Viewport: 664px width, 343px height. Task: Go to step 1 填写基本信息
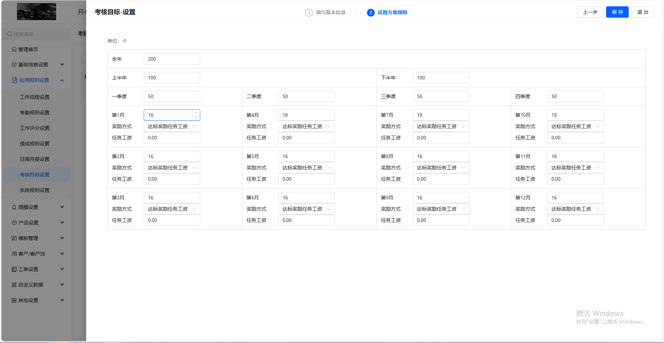click(x=325, y=13)
